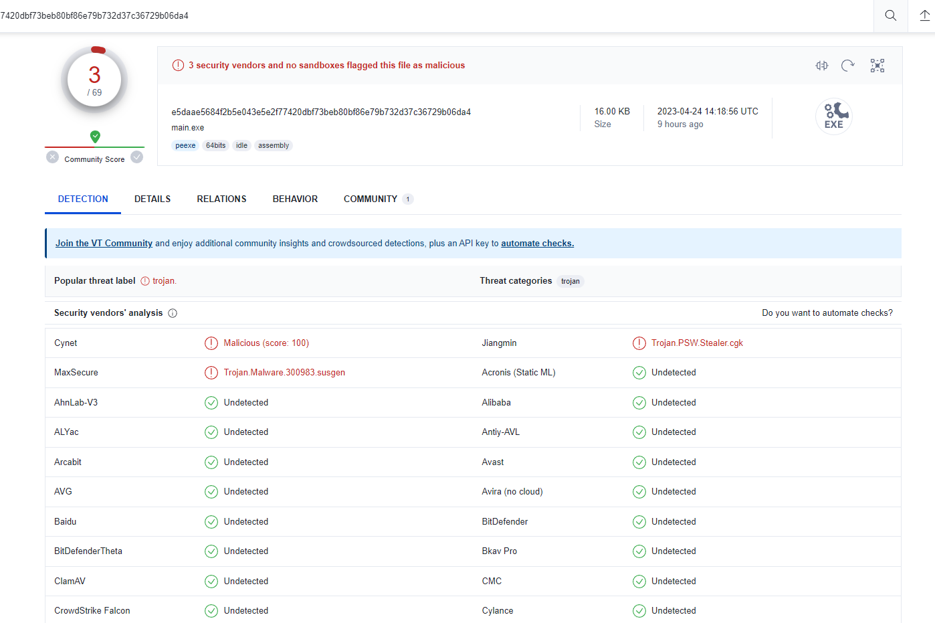Viewport: 935px width, 623px height.
Task: Open the RELATIONS tab
Action: click(221, 199)
